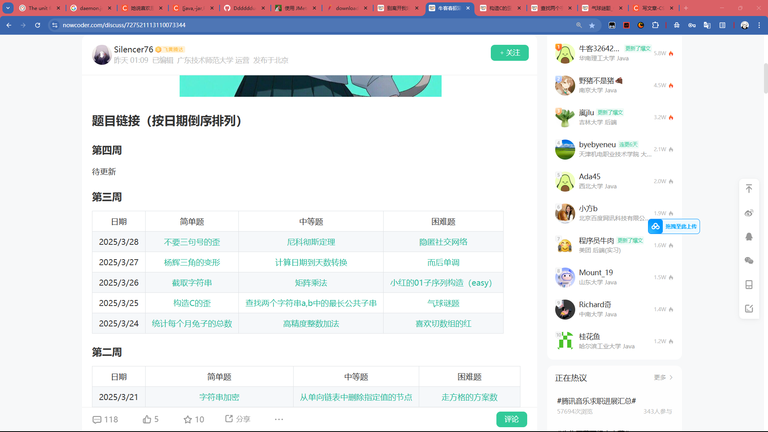The height and width of the screenshot is (432, 768).
Task: Open the three-dot more options below post
Action: (x=279, y=419)
